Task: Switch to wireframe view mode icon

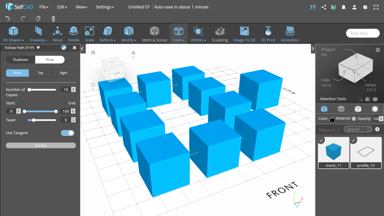Action: pyautogui.click(x=341, y=109)
